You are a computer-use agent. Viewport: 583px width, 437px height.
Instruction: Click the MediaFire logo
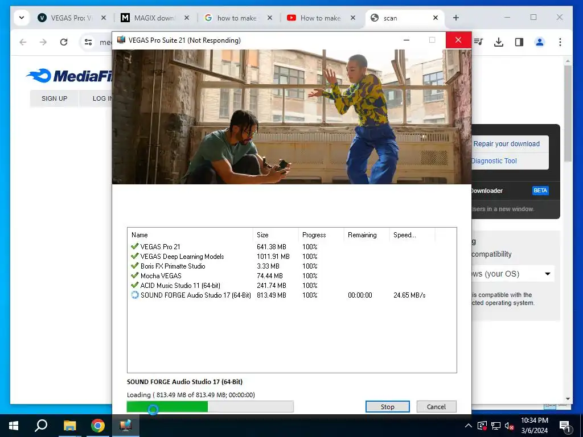(70, 76)
